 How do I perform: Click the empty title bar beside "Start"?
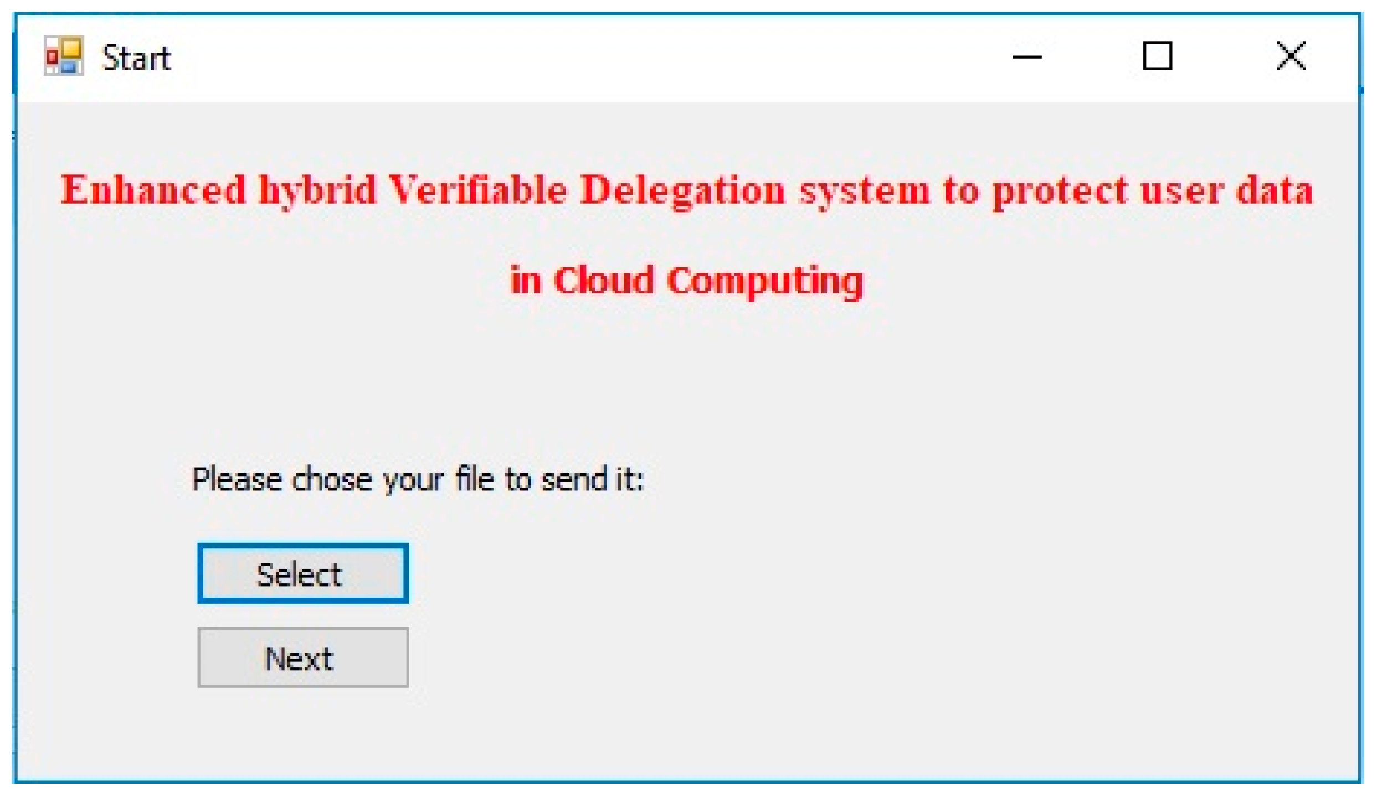click(x=554, y=58)
